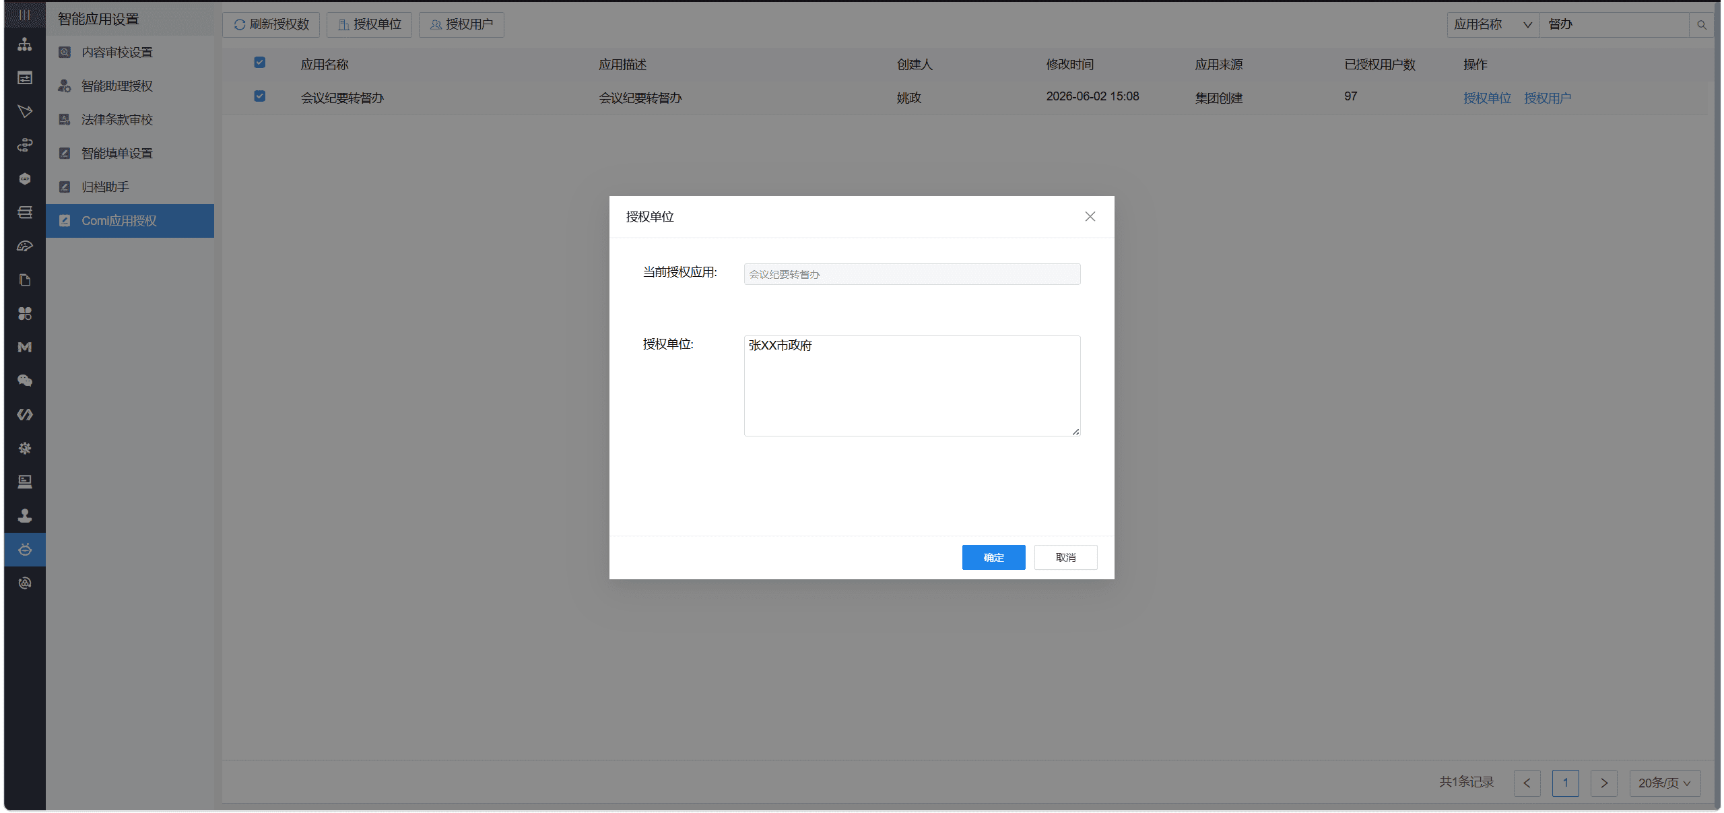Open the workflow route icon in the sidebar

click(x=25, y=145)
